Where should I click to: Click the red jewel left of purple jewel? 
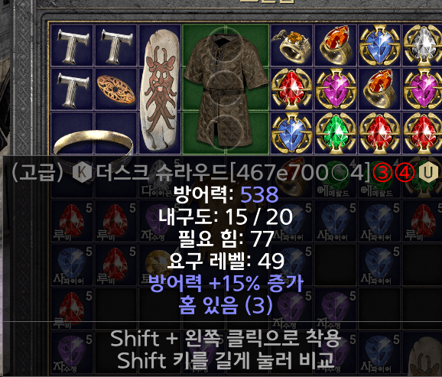click(x=292, y=89)
